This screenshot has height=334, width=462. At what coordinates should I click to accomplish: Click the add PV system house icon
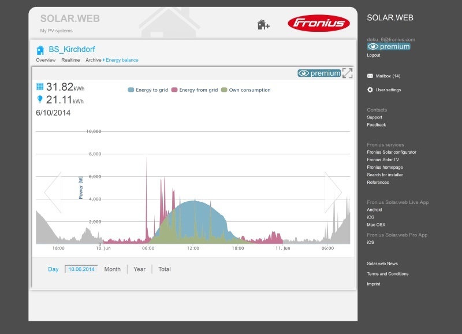coord(263,24)
